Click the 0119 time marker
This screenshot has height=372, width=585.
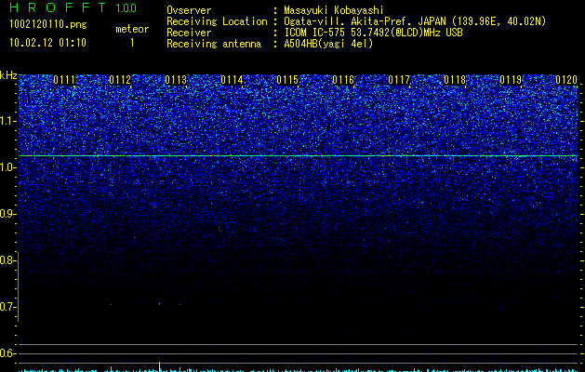tap(511, 80)
